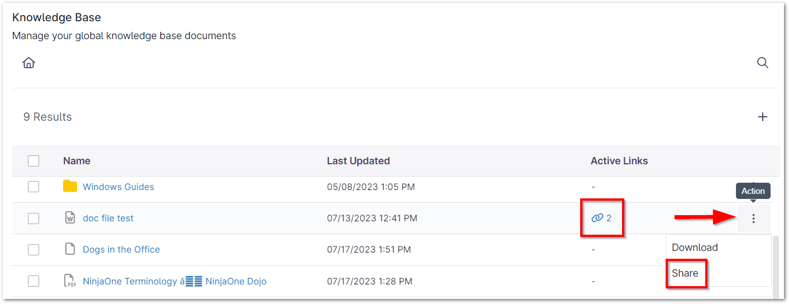This screenshot has height=304, width=789.
Task: Open the Windows Guides folder link
Action: [118, 187]
